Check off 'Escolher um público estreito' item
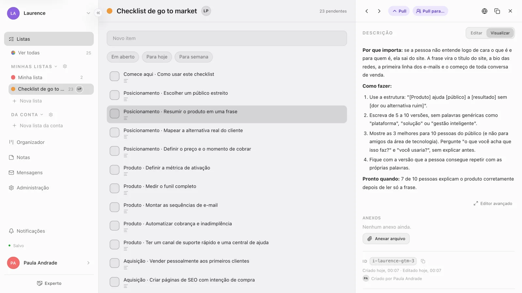The image size is (522, 293). pyautogui.click(x=115, y=95)
